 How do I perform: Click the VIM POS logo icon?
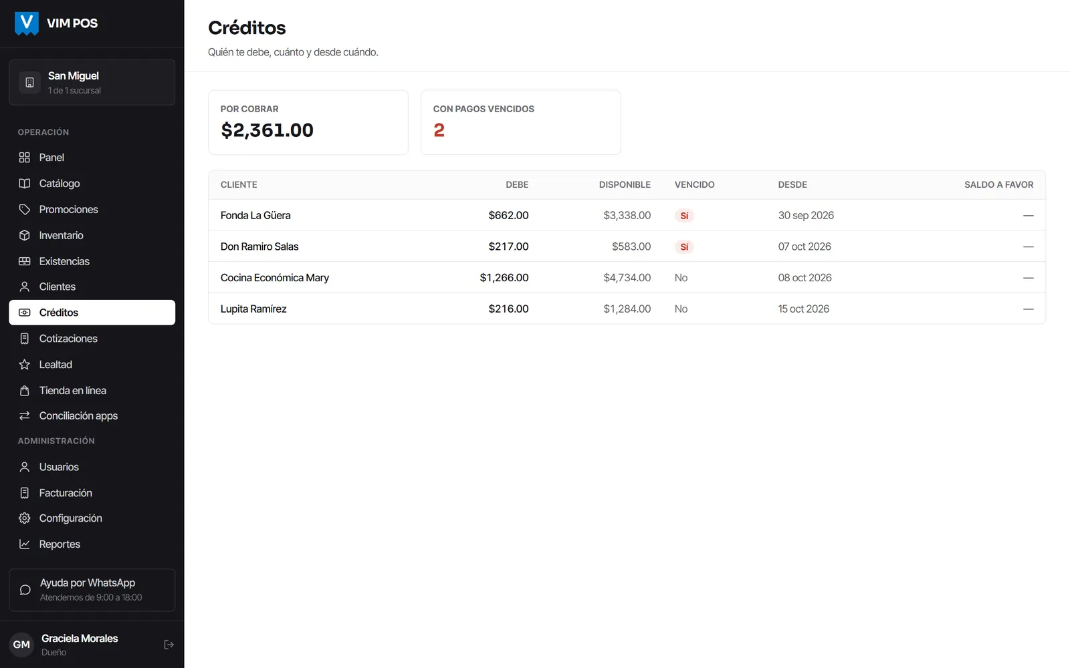pyautogui.click(x=27, y=23)
